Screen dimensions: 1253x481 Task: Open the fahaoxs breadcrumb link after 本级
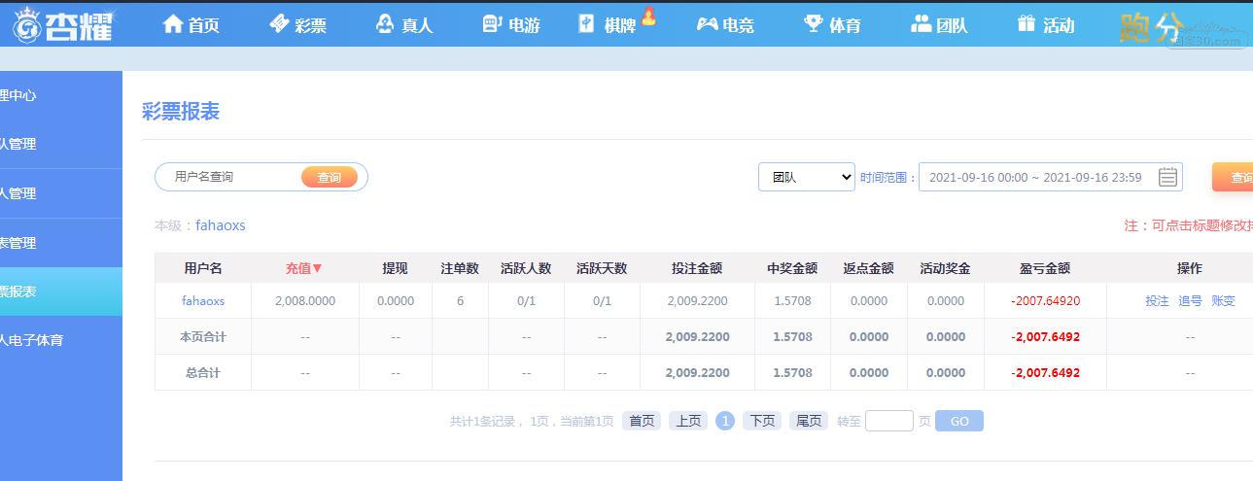click(x=221, y=225)
